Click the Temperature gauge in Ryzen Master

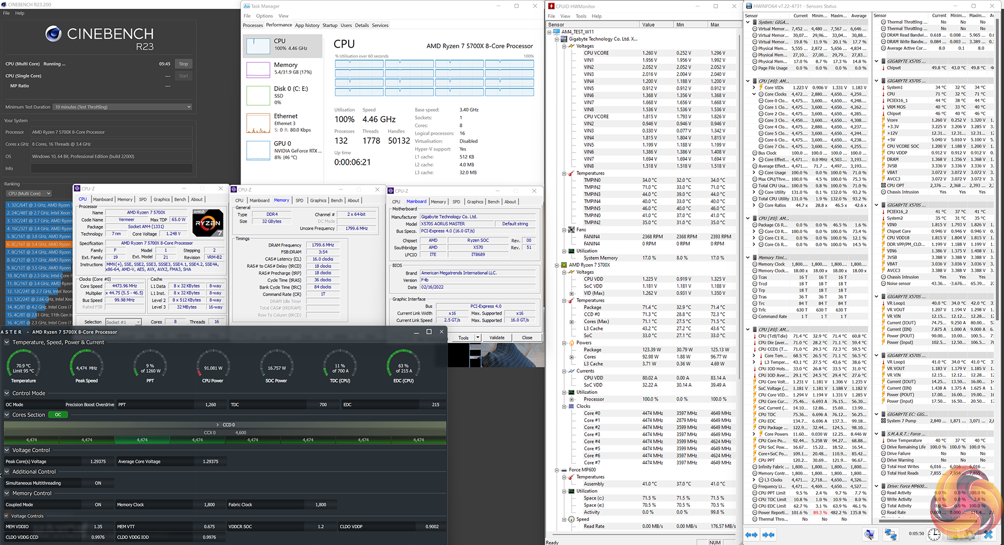tap(24, 367)
